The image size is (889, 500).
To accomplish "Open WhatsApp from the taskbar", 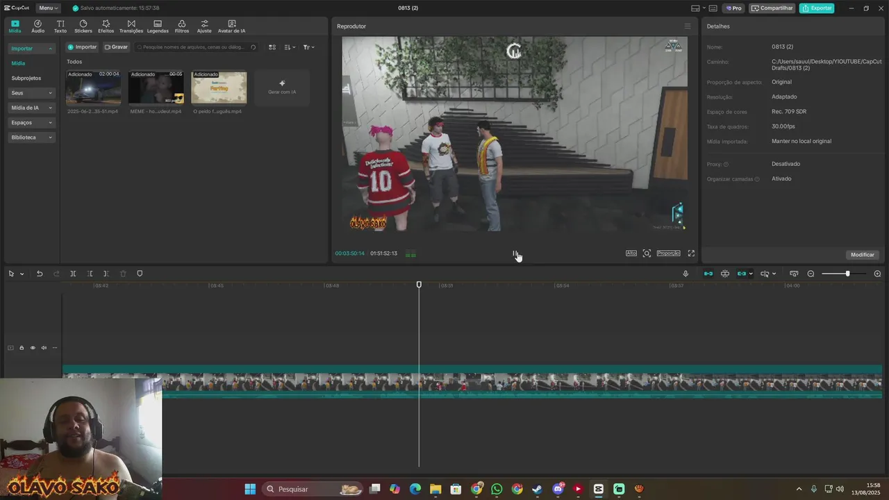I will point(497,489).
